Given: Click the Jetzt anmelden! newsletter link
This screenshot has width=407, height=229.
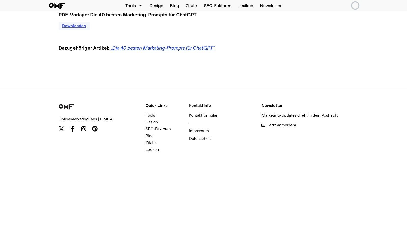Looking at the screenshot, I should coord(282,125).
